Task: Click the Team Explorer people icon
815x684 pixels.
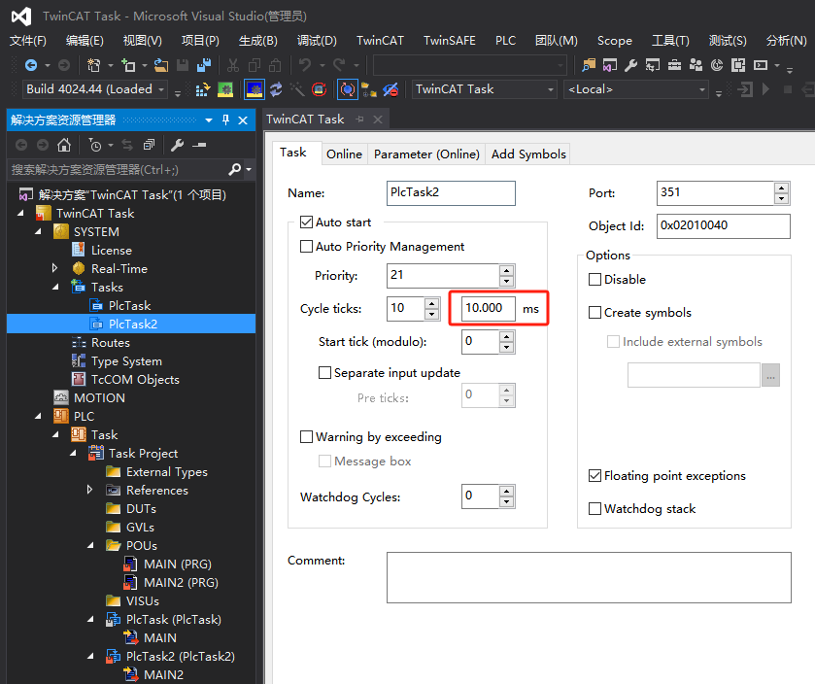Action: [696, 65]
